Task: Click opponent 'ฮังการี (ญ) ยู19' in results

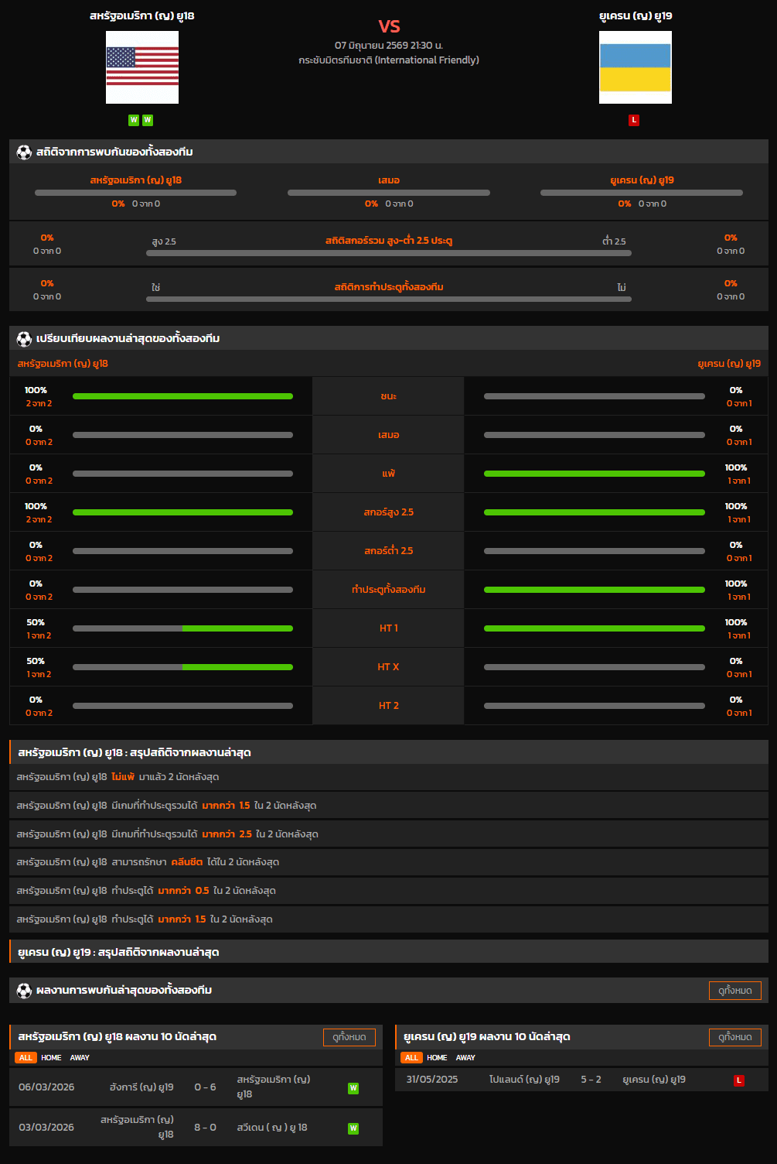Action: point(141,1087)
